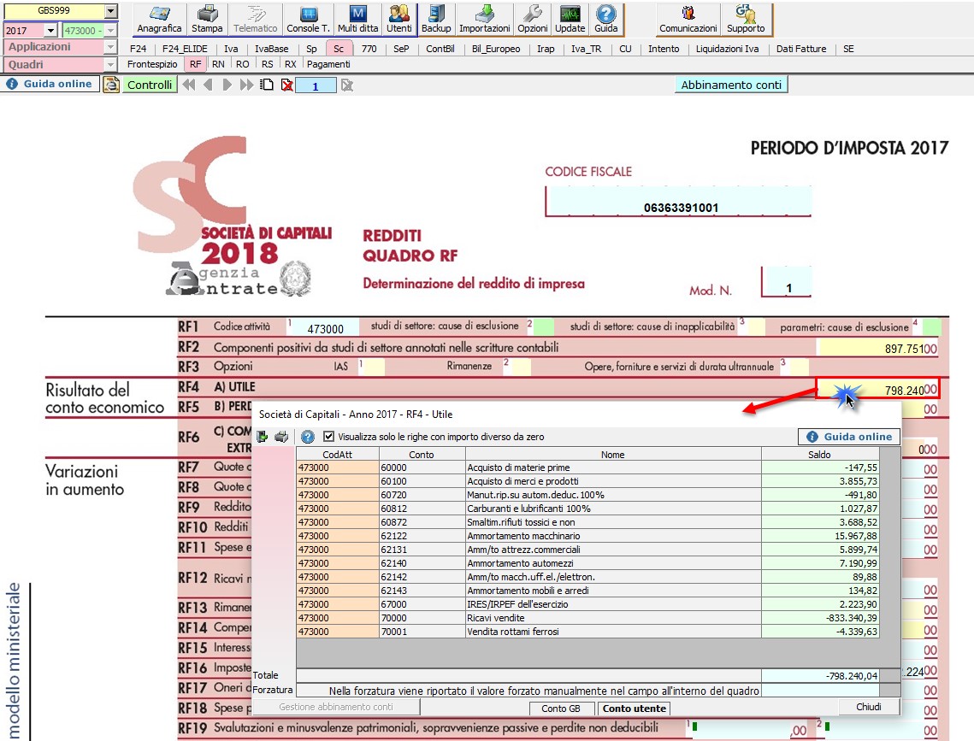The width and height of the screenshot is (974, 741).
Task: Click top-left Guida online button
Action: point(50,84)
